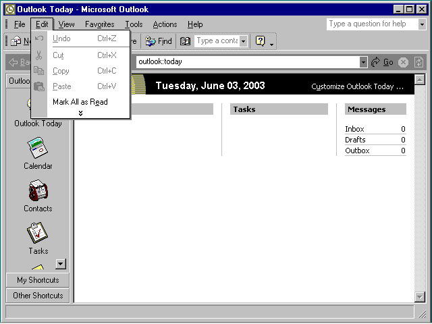The image size is (432, 324).
Task: Click the Undo icon in Edit menu
Action: [x=39, y=38]
